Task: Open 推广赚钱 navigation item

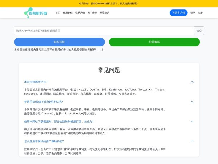Action: coord(92,13)
